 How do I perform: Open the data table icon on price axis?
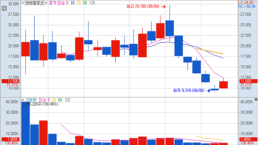point(4,8)
